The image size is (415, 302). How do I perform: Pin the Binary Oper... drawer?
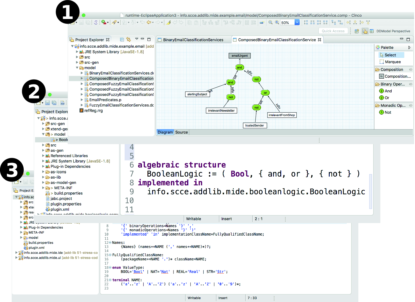point(411,84)
